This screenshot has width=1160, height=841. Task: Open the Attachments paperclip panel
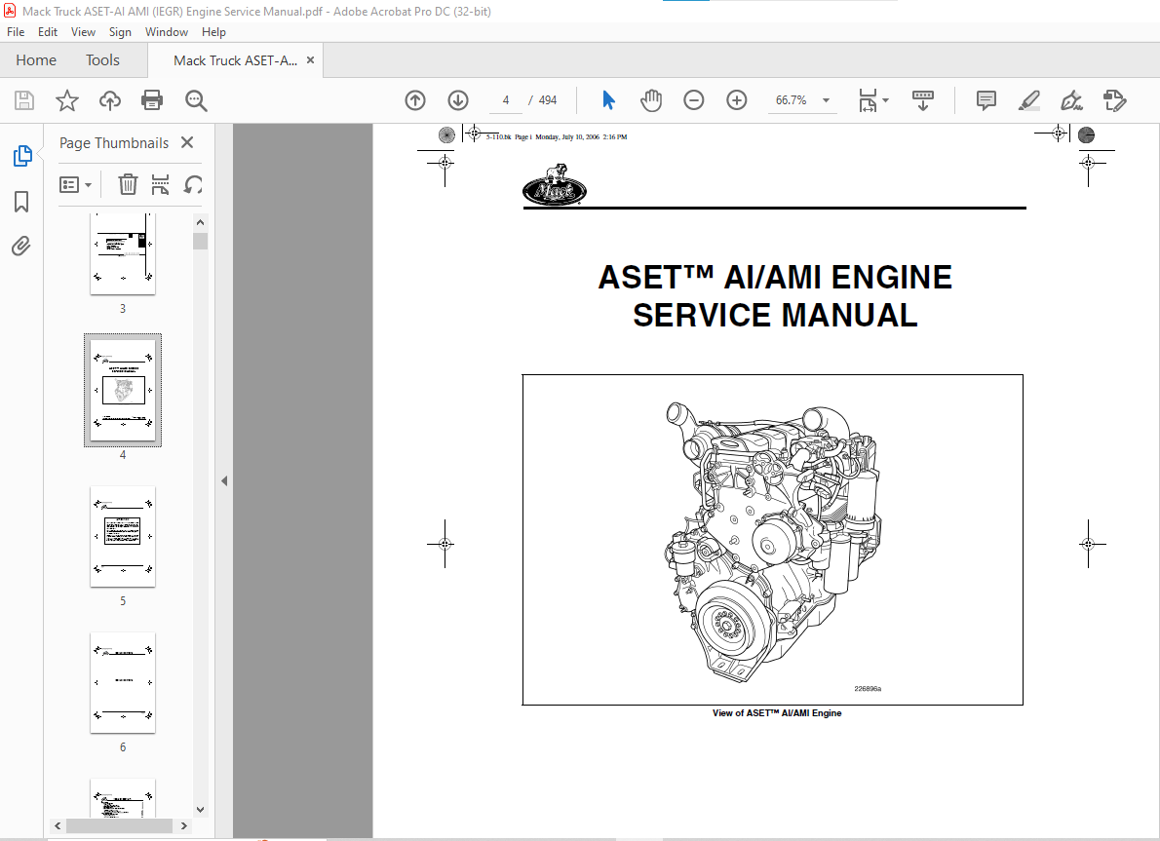coord(21,246)
